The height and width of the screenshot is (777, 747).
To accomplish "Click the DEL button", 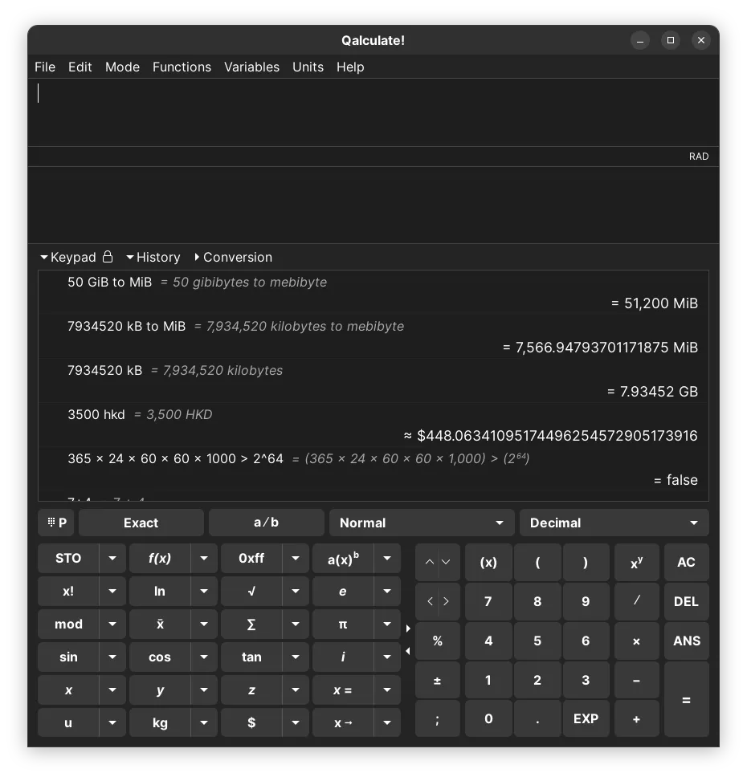I will click(687, 601).
